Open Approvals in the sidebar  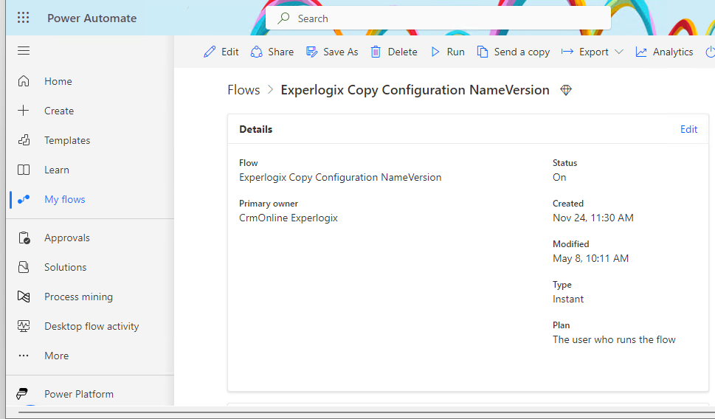pos(67,238)
